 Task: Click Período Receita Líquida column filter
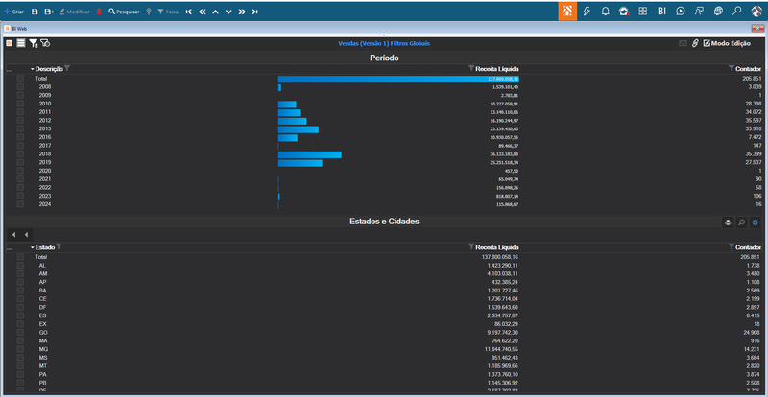pos(471,68)
